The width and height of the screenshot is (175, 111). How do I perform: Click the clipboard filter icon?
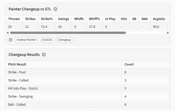[11, 40]
